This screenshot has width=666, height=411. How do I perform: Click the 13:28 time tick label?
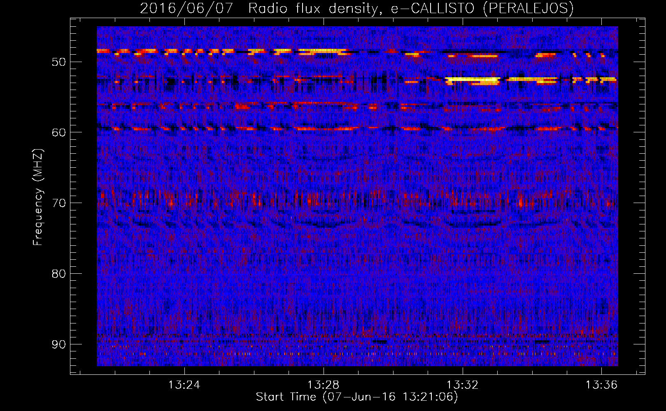click(324, 385)
